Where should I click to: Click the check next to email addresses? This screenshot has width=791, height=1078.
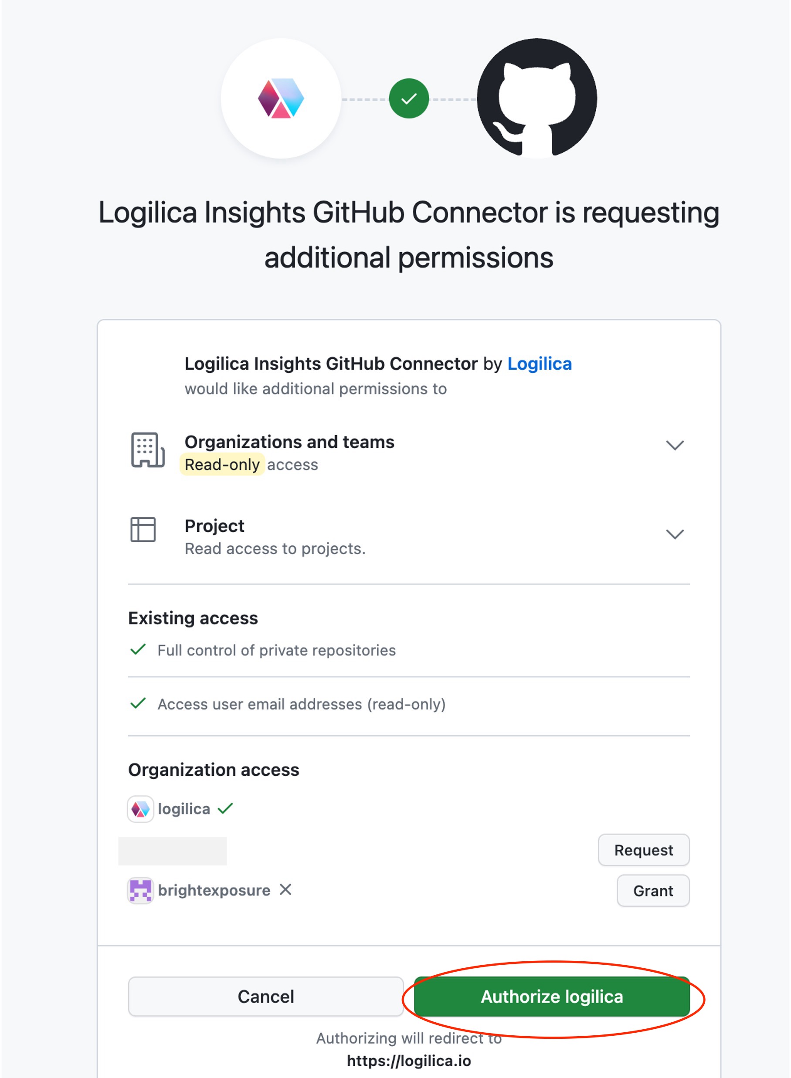(138, 703)
